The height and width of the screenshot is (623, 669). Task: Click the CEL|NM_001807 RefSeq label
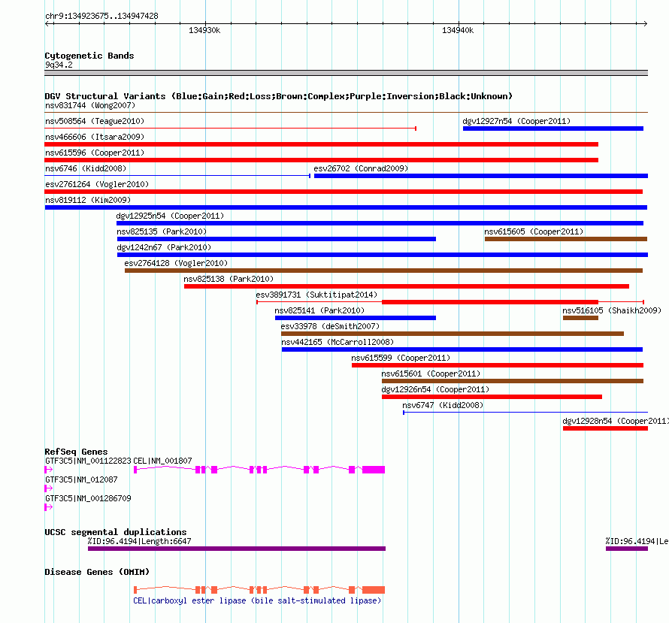[162, 461]
